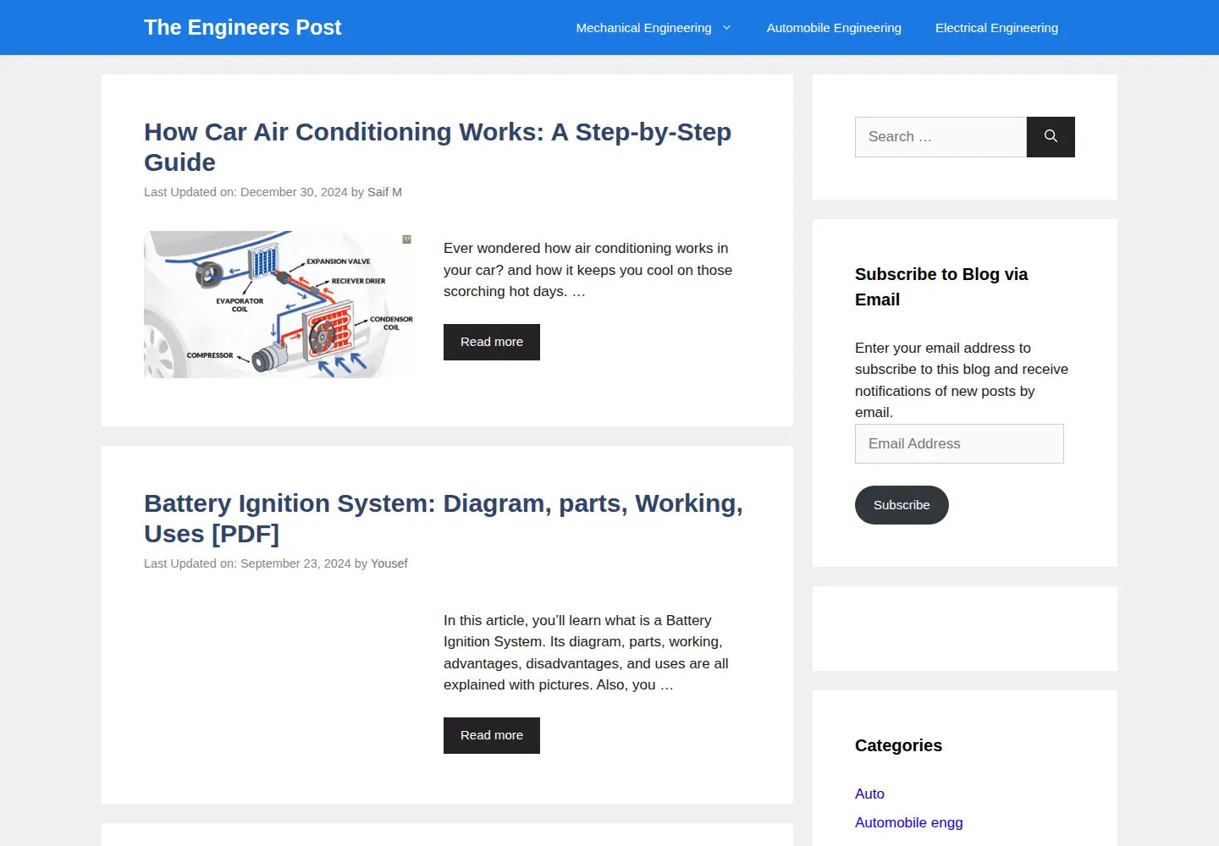Focus the Email Address input field

click(959, 443)
